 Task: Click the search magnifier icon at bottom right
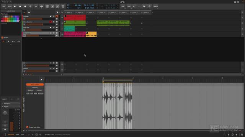tap(225, 135)
